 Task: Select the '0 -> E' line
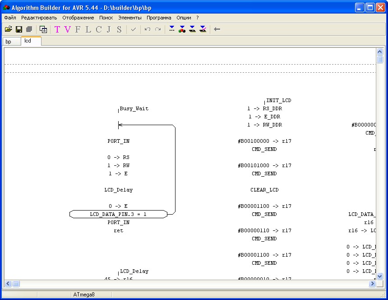118,206
